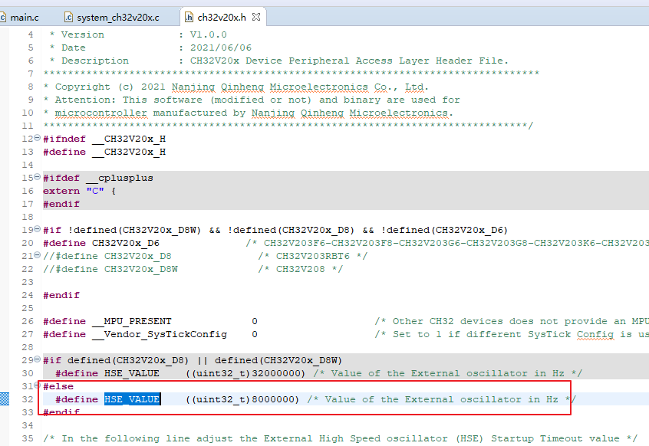Click the extern "C" line
The image size is (649, 446).
pyautogui.click(x=80, y=191)
